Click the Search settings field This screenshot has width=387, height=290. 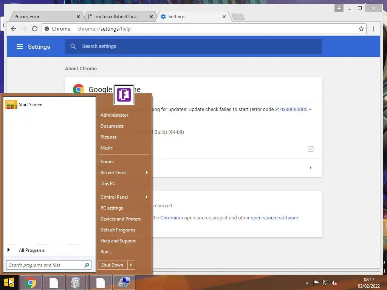193,46
